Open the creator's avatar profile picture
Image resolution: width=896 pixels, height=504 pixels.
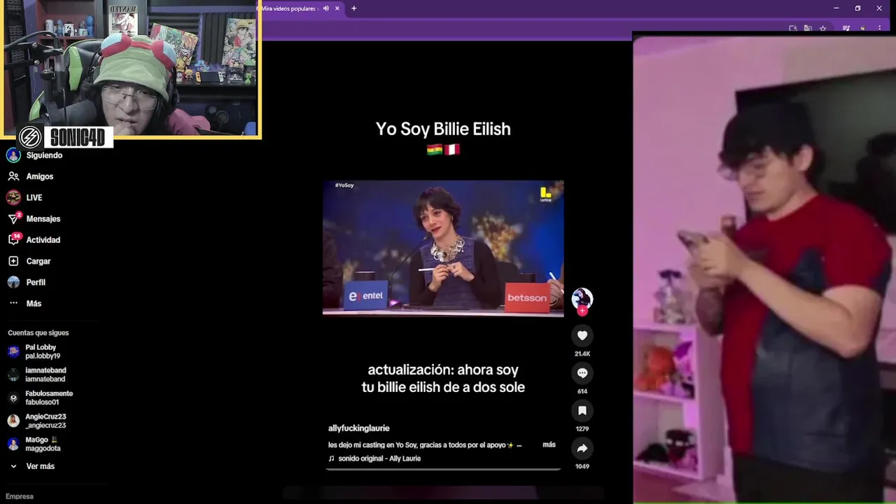(x=582, y=298)
